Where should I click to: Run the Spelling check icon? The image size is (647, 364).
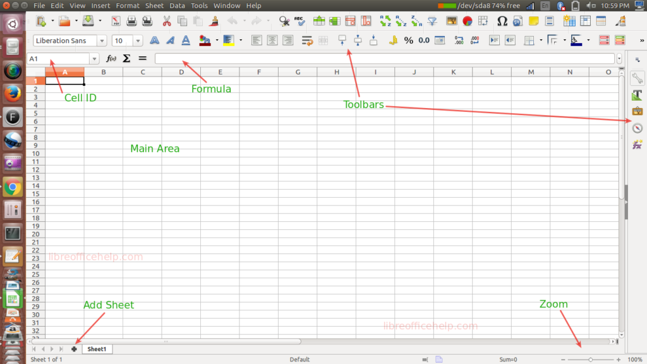[299, 21]
